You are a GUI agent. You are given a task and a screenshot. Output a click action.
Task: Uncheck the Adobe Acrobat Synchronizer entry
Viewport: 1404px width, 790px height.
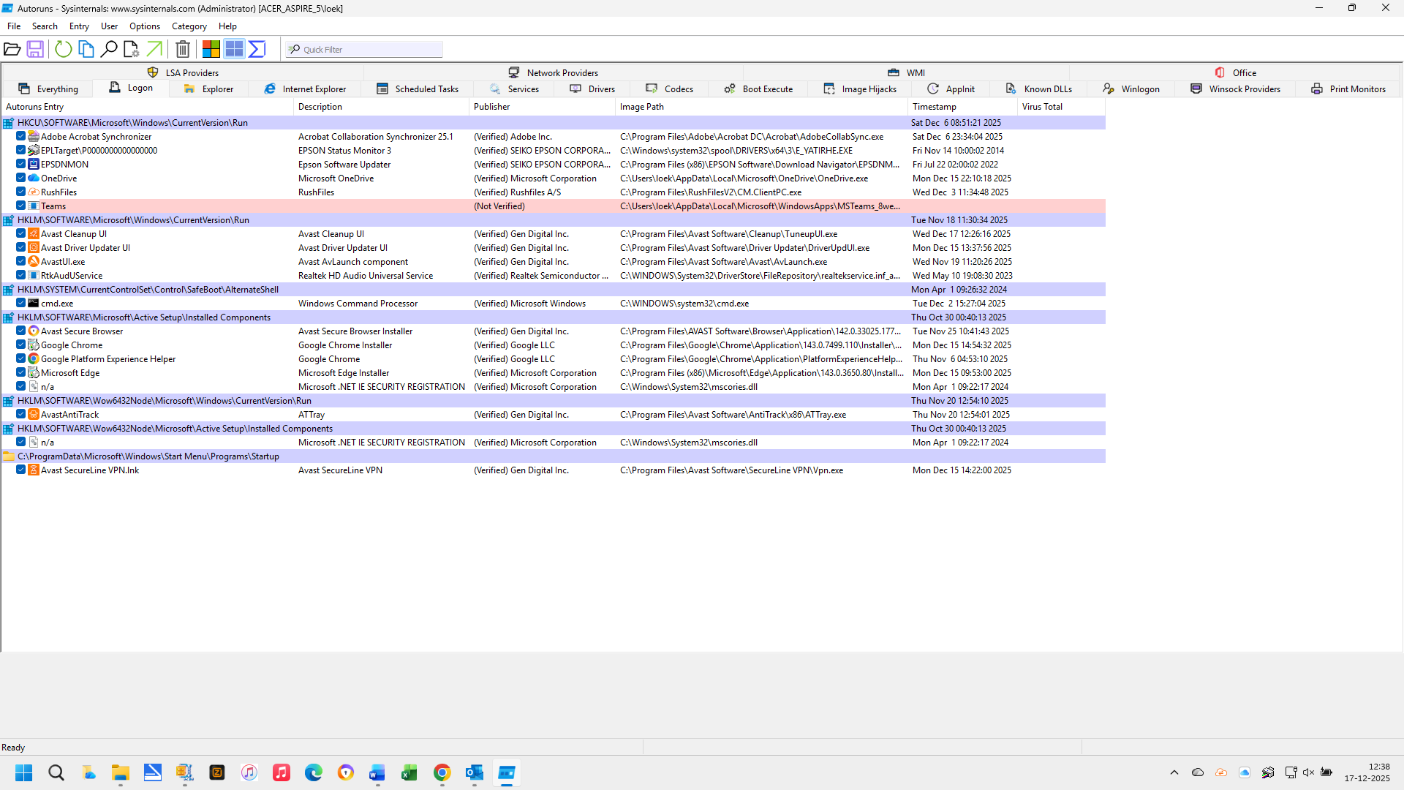tap(21, 136)
